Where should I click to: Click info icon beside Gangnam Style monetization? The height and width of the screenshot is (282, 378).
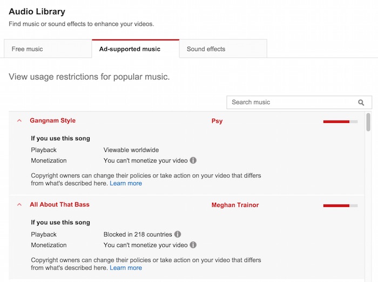tap(193, 161)
